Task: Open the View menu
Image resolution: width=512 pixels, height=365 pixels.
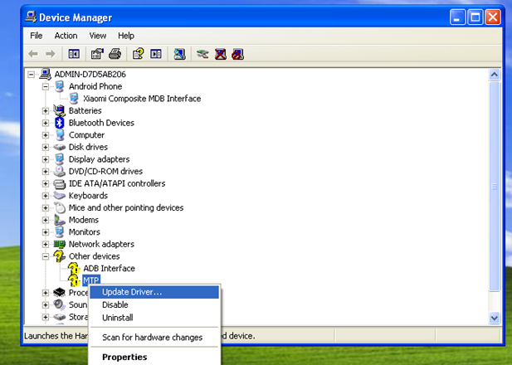Action: 98,36
